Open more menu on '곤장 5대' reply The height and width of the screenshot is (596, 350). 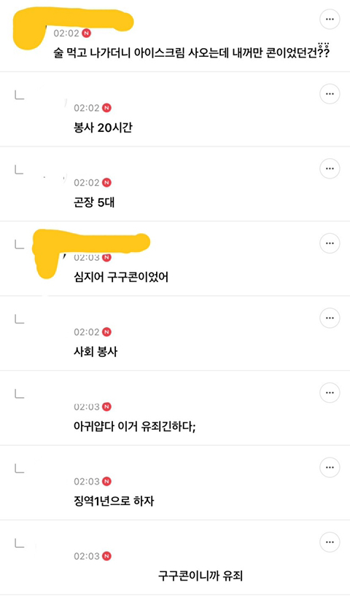click(x=330, y=168)
